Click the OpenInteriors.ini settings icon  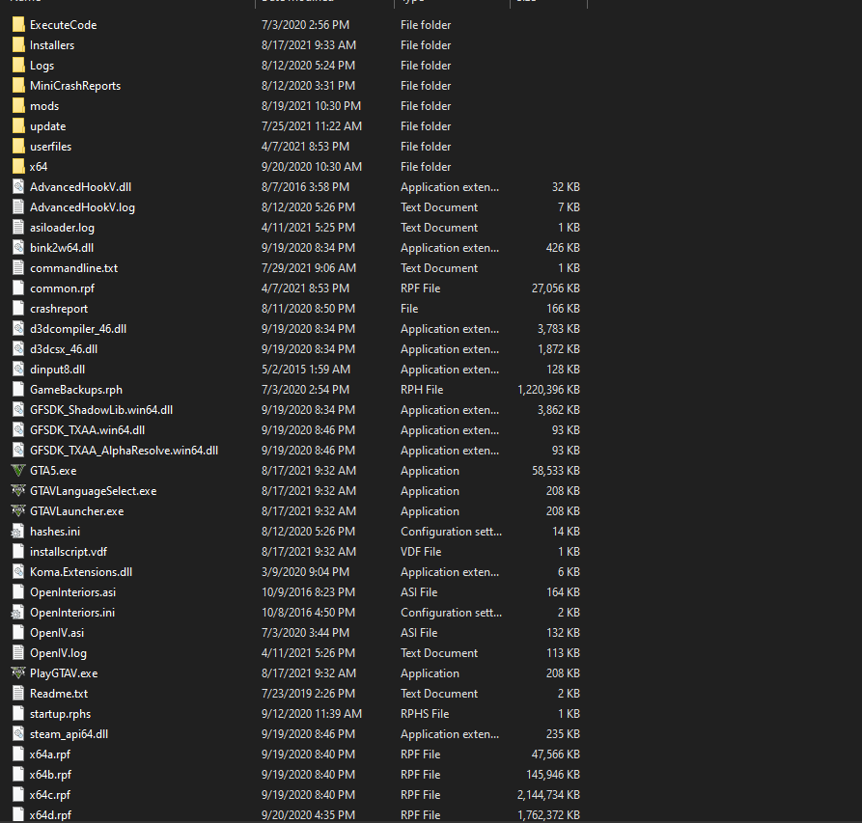[x=18, y=613]
